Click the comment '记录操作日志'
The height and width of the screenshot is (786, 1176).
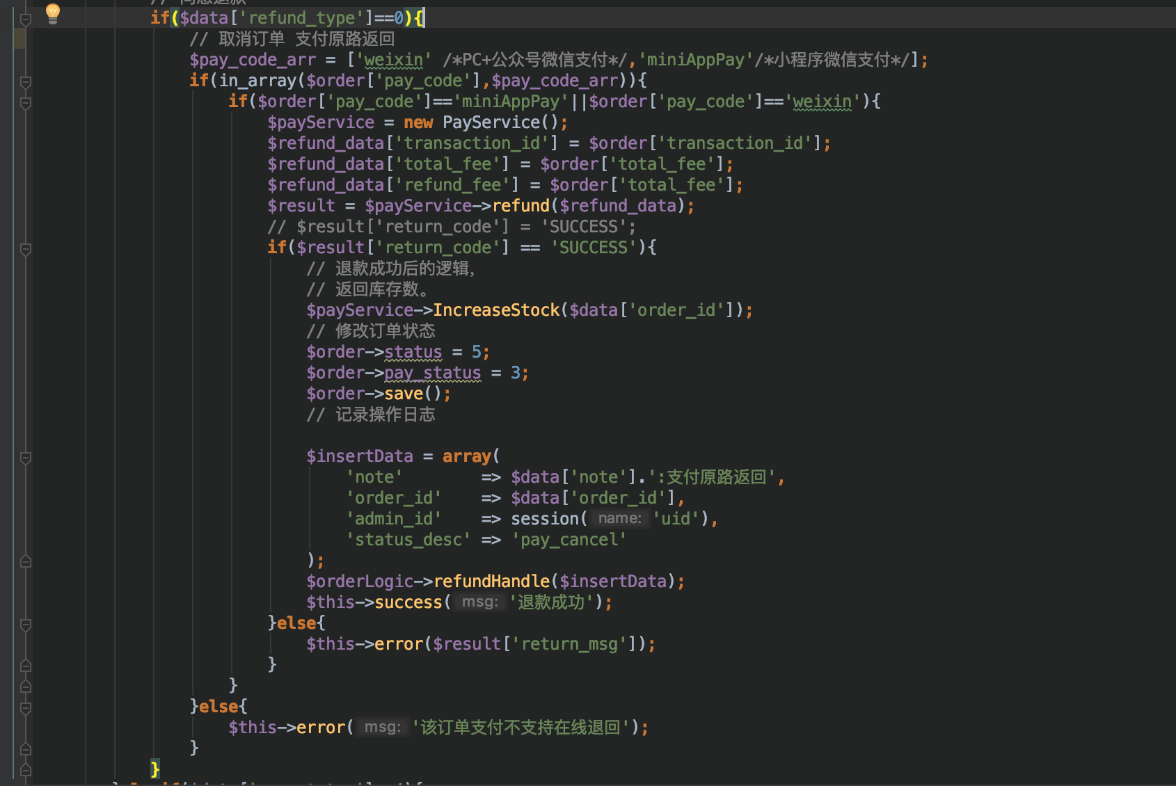[371, 415]
